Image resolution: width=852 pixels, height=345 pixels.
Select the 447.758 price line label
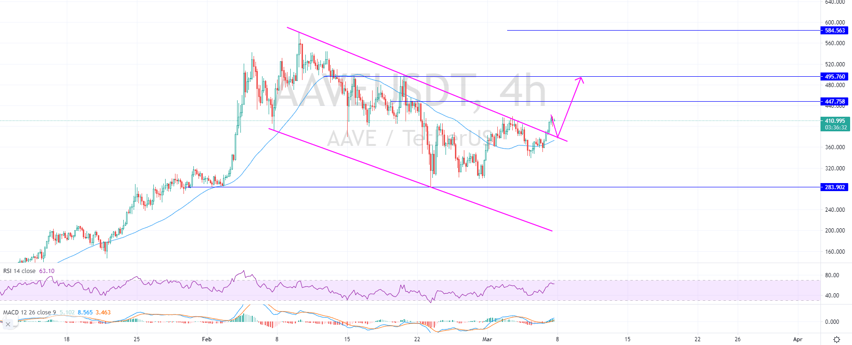[x=835, y=102]
